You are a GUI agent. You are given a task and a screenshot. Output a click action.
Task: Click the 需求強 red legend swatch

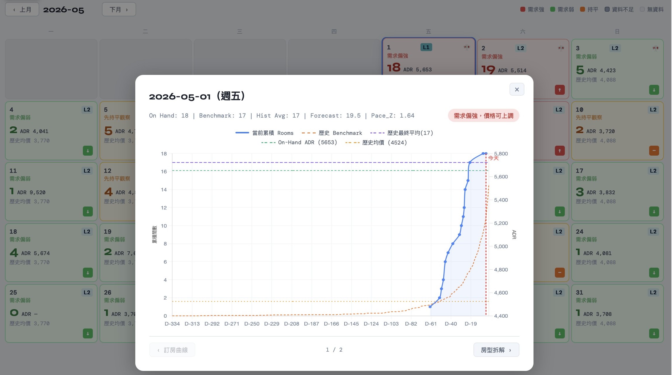523,9
